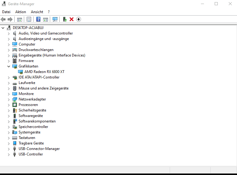Click the show/hide console tree icon
Viewport: 237px width, 175px height.
[x=20, y=20]
